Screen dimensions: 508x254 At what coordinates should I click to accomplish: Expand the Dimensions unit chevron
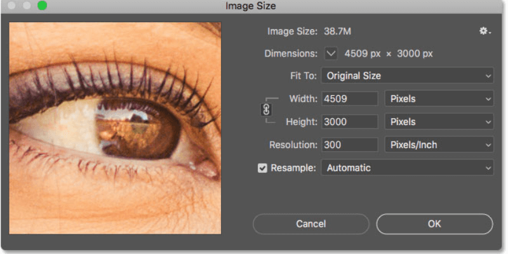[x=331, y=54]
